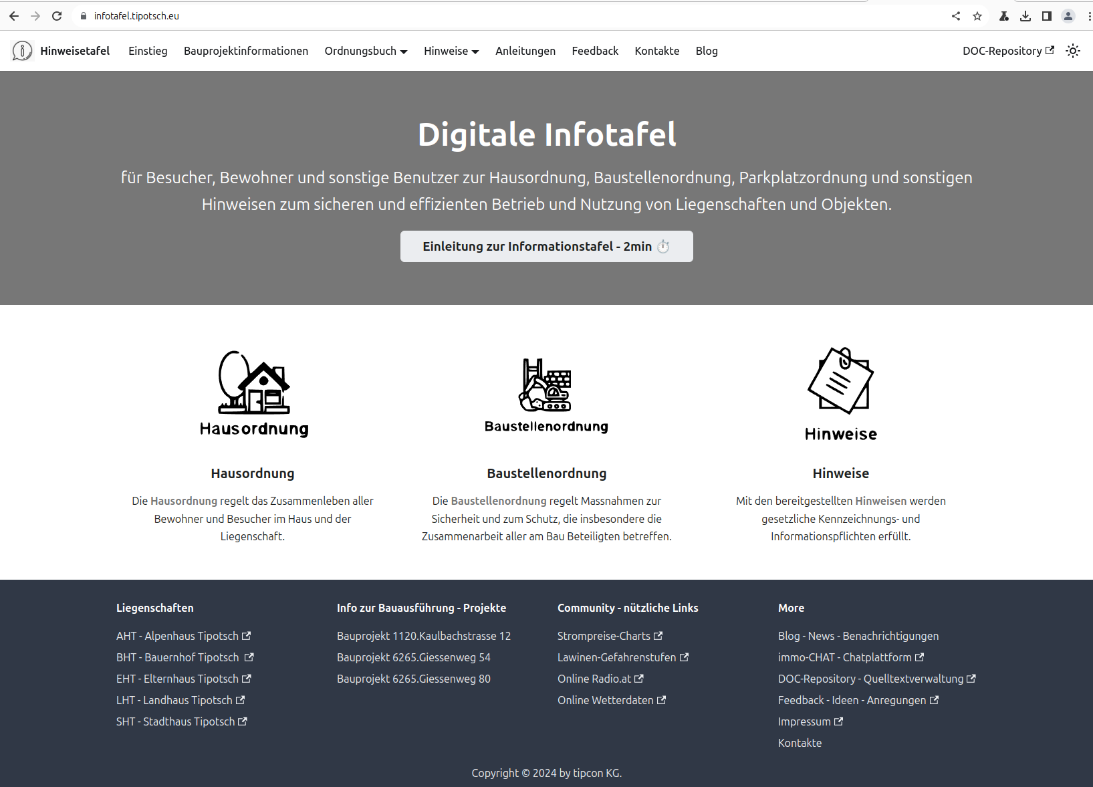Open the browser downloads icon

[x=1025, y=16]
